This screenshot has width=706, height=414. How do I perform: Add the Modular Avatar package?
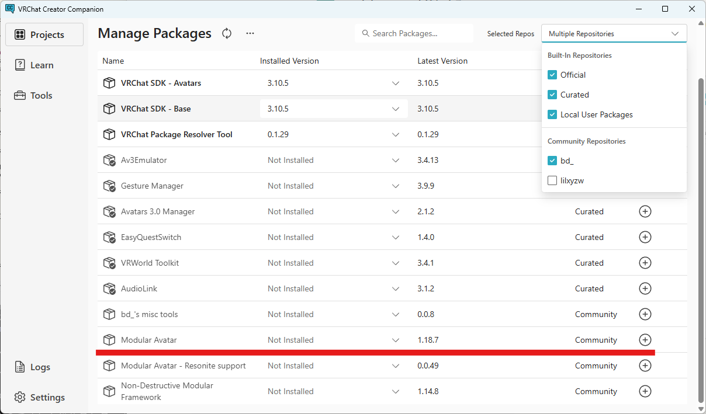[x=645, y=340]
